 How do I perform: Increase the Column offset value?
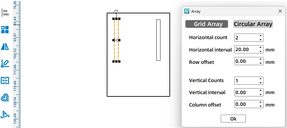(x=261, y=102)
